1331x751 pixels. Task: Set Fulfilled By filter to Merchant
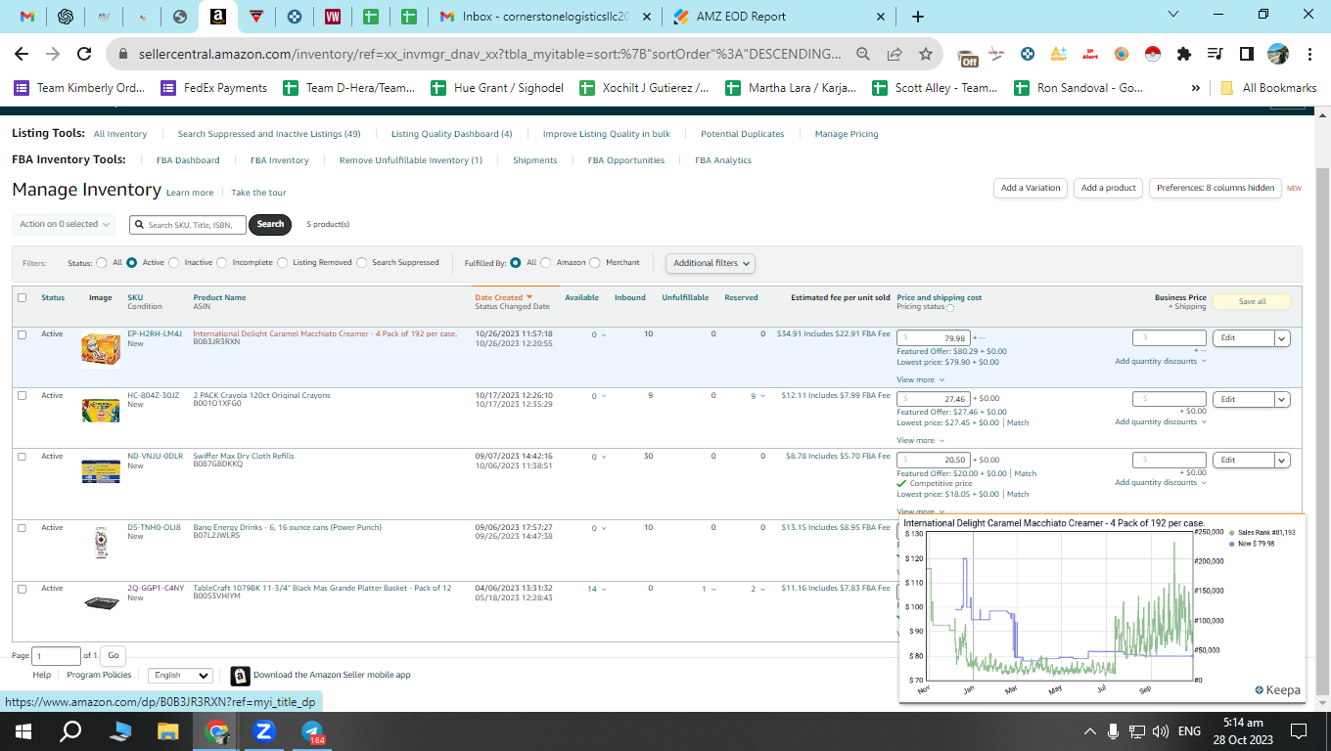pyautogui.click(x=595, y=263)
